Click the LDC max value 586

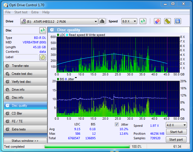78,134
